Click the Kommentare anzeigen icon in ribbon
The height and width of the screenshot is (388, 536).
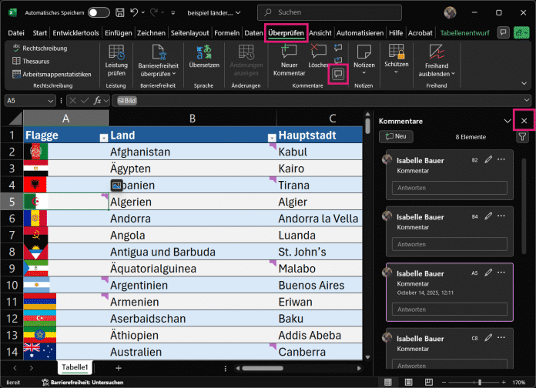pos(337,72)
